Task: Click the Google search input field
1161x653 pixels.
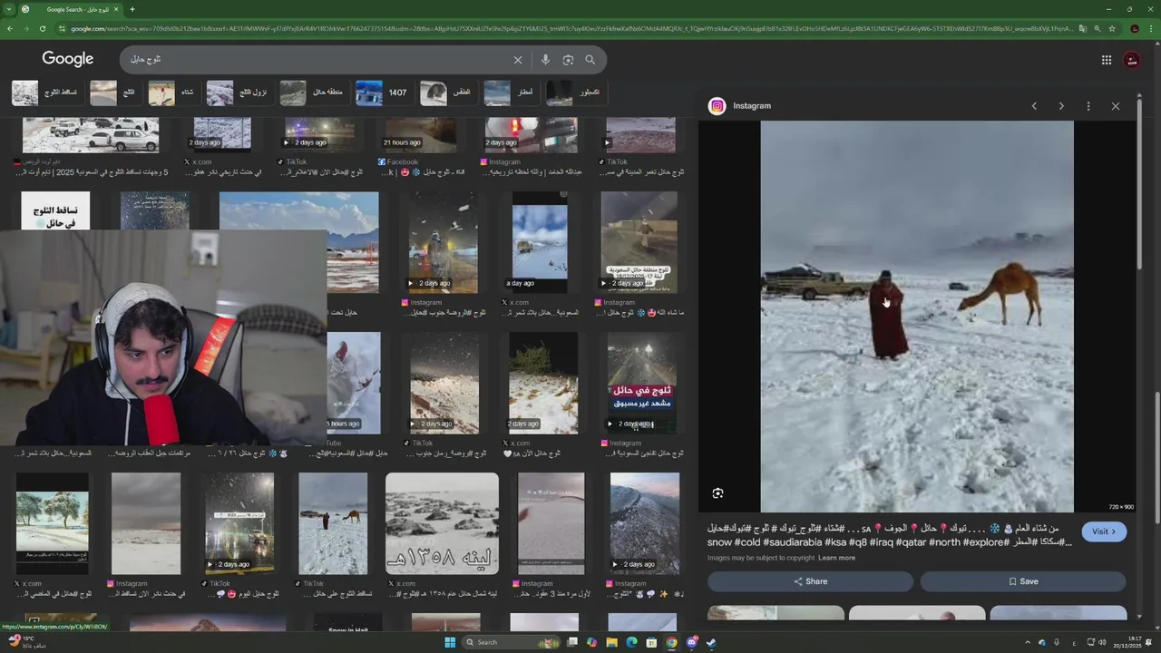Action: (317, 60)
